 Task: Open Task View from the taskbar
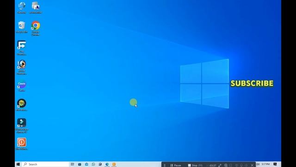(x=72, y=164)
